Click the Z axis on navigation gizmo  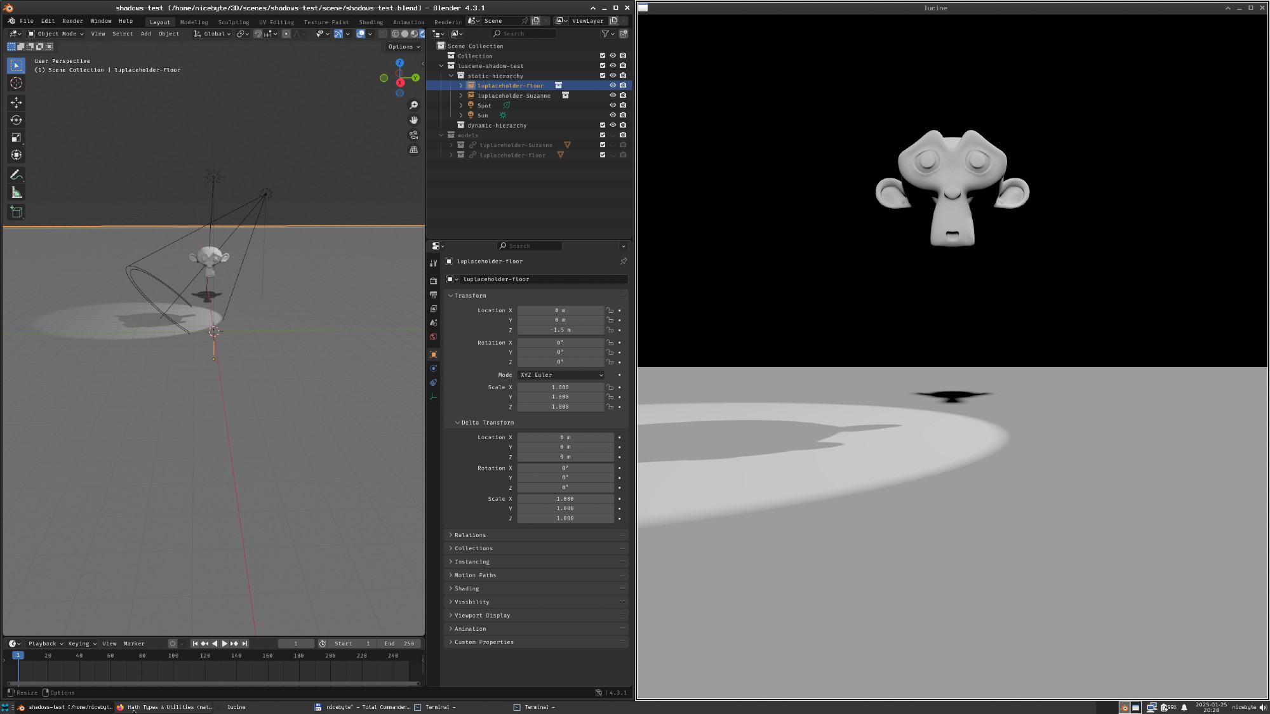(x=399, y=63)
